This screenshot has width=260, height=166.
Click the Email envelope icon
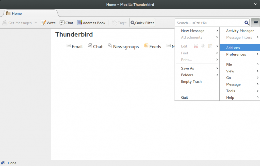point(69,46)
